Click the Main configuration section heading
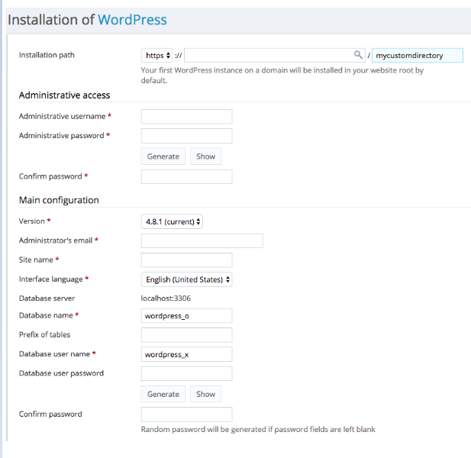 [59, 200]
